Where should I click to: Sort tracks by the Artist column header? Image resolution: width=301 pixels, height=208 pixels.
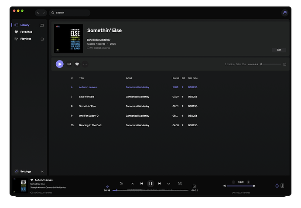click(129, 78)
